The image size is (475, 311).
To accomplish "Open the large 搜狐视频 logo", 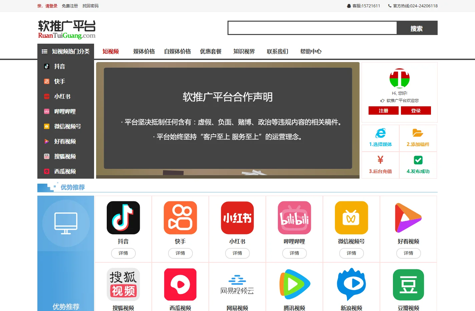I will pos(123,284).
